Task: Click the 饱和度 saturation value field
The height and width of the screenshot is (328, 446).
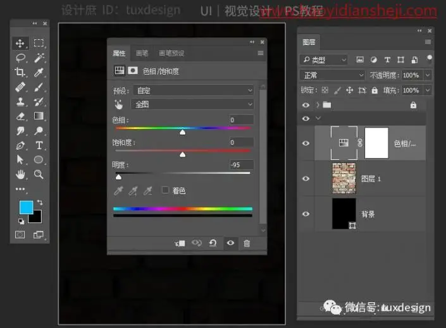Action: pyautogui.click(x=241, y=142)
